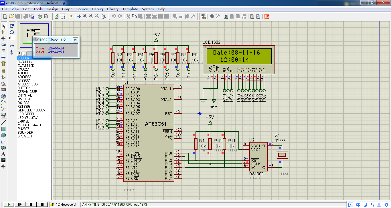Image resolution: width=391 pixels, height=208 pixels.
Task: Close the DS1302 Clock - U2 popup
Action: pos(75,40)
